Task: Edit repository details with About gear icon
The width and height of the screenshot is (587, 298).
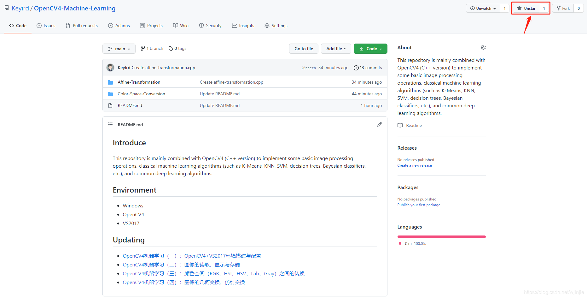Action: (x=483, y=47)
